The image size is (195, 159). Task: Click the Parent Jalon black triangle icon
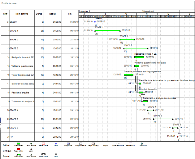[56, 155]
